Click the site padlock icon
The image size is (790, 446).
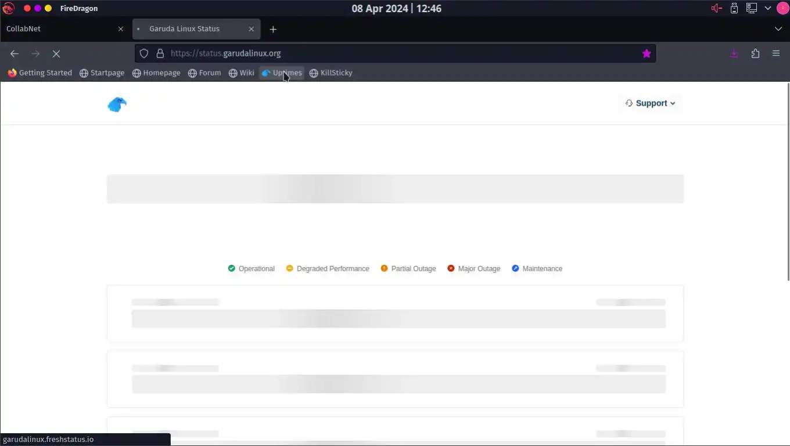click(160, 53)
